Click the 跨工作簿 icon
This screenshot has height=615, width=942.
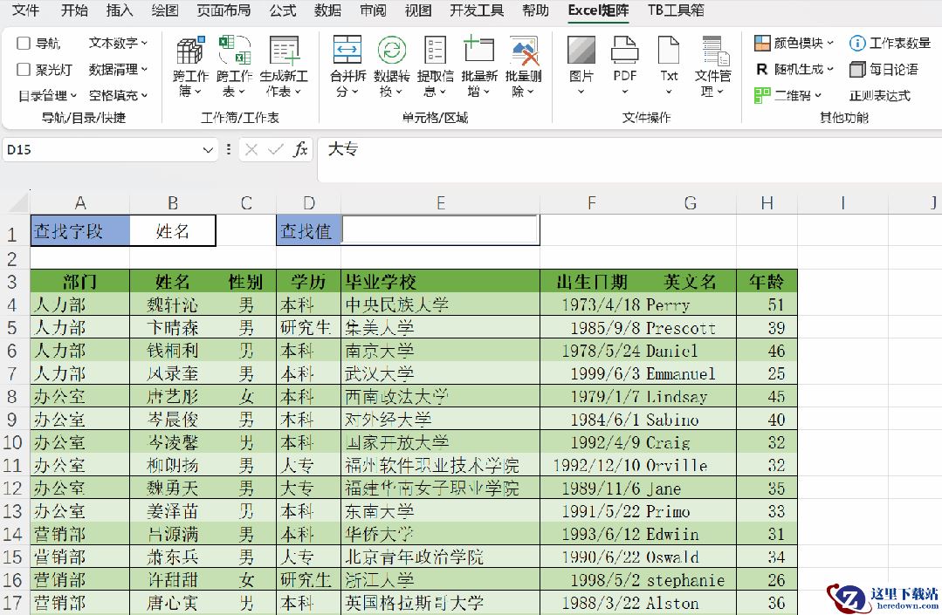coord(189,51)
